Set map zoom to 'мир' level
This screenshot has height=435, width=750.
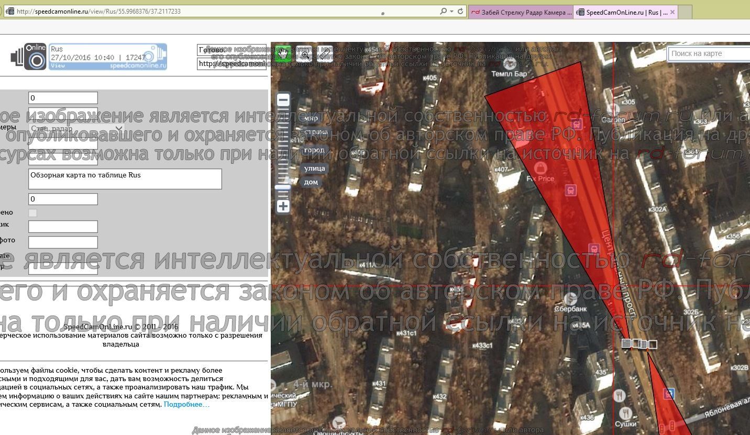pos(311,118)
